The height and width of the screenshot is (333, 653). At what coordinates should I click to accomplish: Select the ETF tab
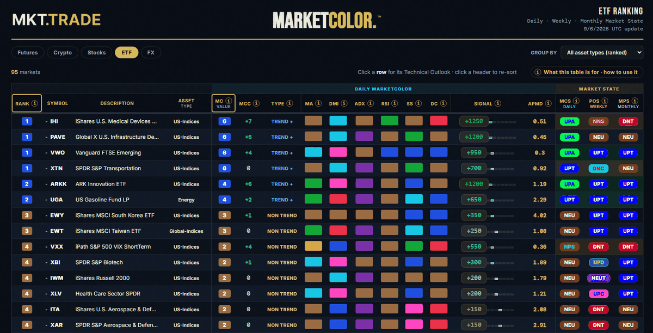click(126, 53)
